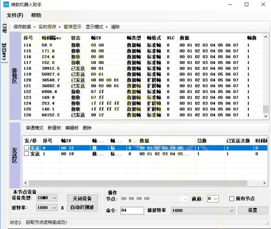Click the 命令 input field containing 04

coord(132,211)
